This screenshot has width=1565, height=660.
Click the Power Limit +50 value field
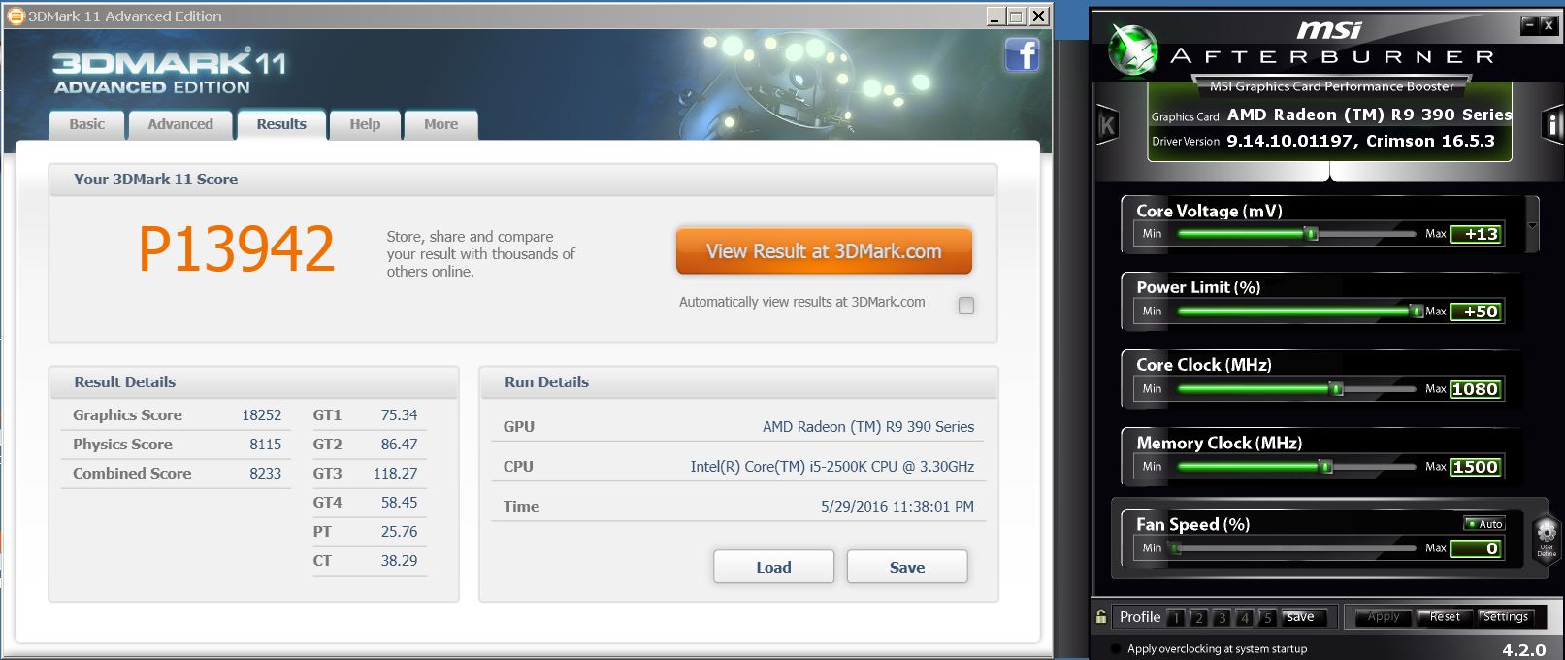pos(1477,312)
